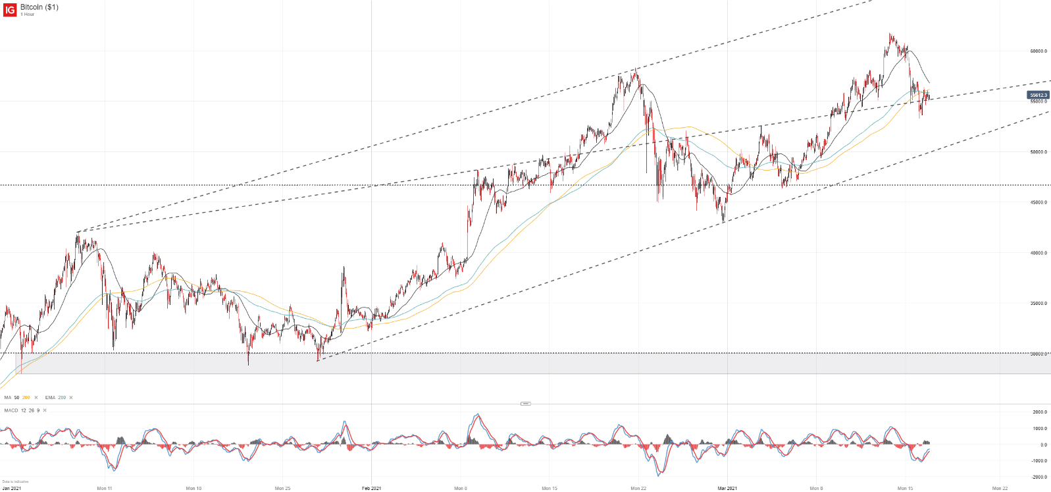Remove the MA indicator with its X
This screenshot has width=1051, height=492.
pos(36,398)
